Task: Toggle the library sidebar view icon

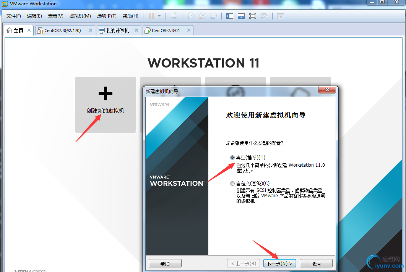Action: point(230,16)
